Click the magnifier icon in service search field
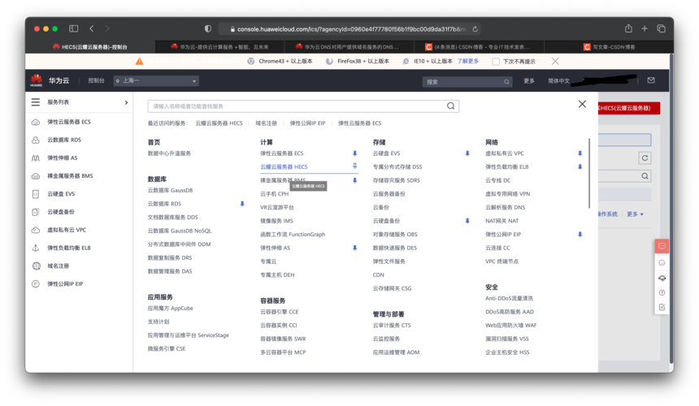Viewport: 699px width, 406px height. click(451, 106)
